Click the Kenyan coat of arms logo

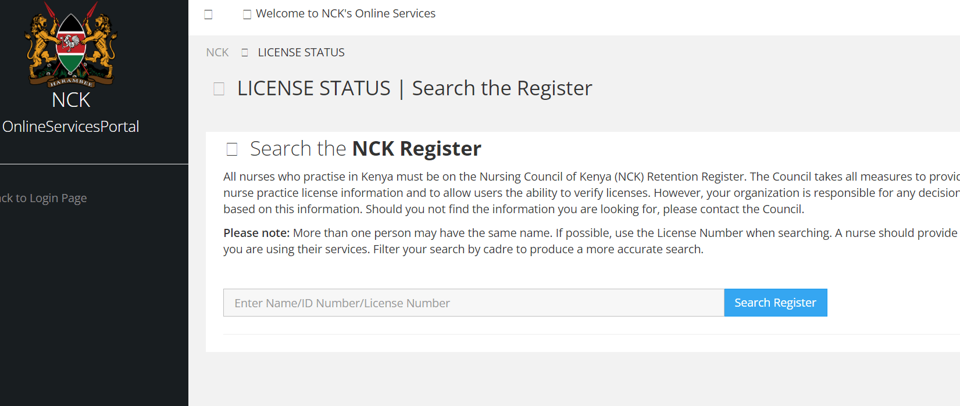tap(70, 44)
